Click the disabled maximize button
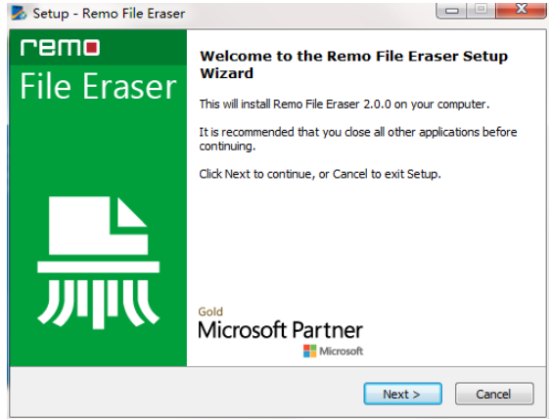Image resolution: width=551 pixels, height=419 pixels. (482, 10)
